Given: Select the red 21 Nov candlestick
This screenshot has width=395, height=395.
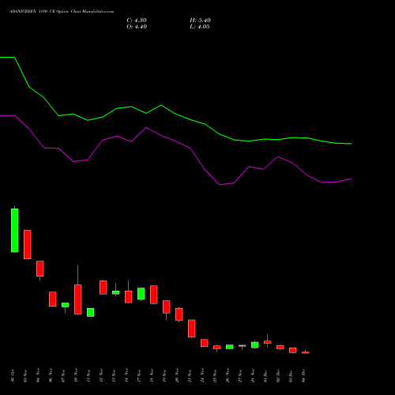Looking at the screenshot, I should (x=192, y=329).
